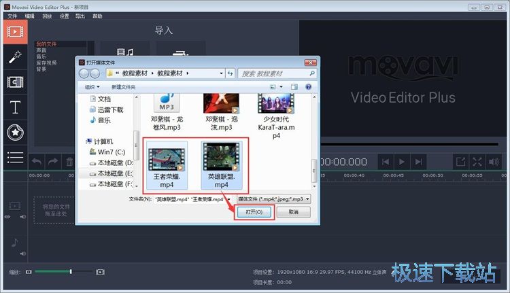Select 声音 in import list

(41, 50)
